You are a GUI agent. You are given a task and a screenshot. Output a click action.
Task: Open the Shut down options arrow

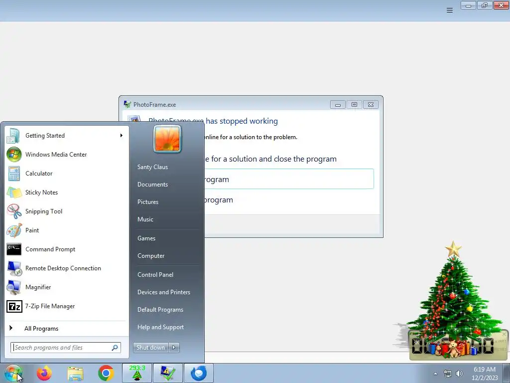tap(174, 348)
